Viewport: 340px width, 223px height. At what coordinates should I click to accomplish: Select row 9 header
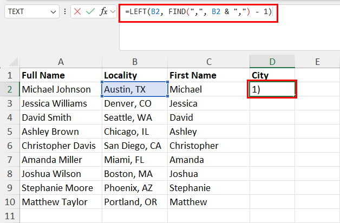click(10, 188)
